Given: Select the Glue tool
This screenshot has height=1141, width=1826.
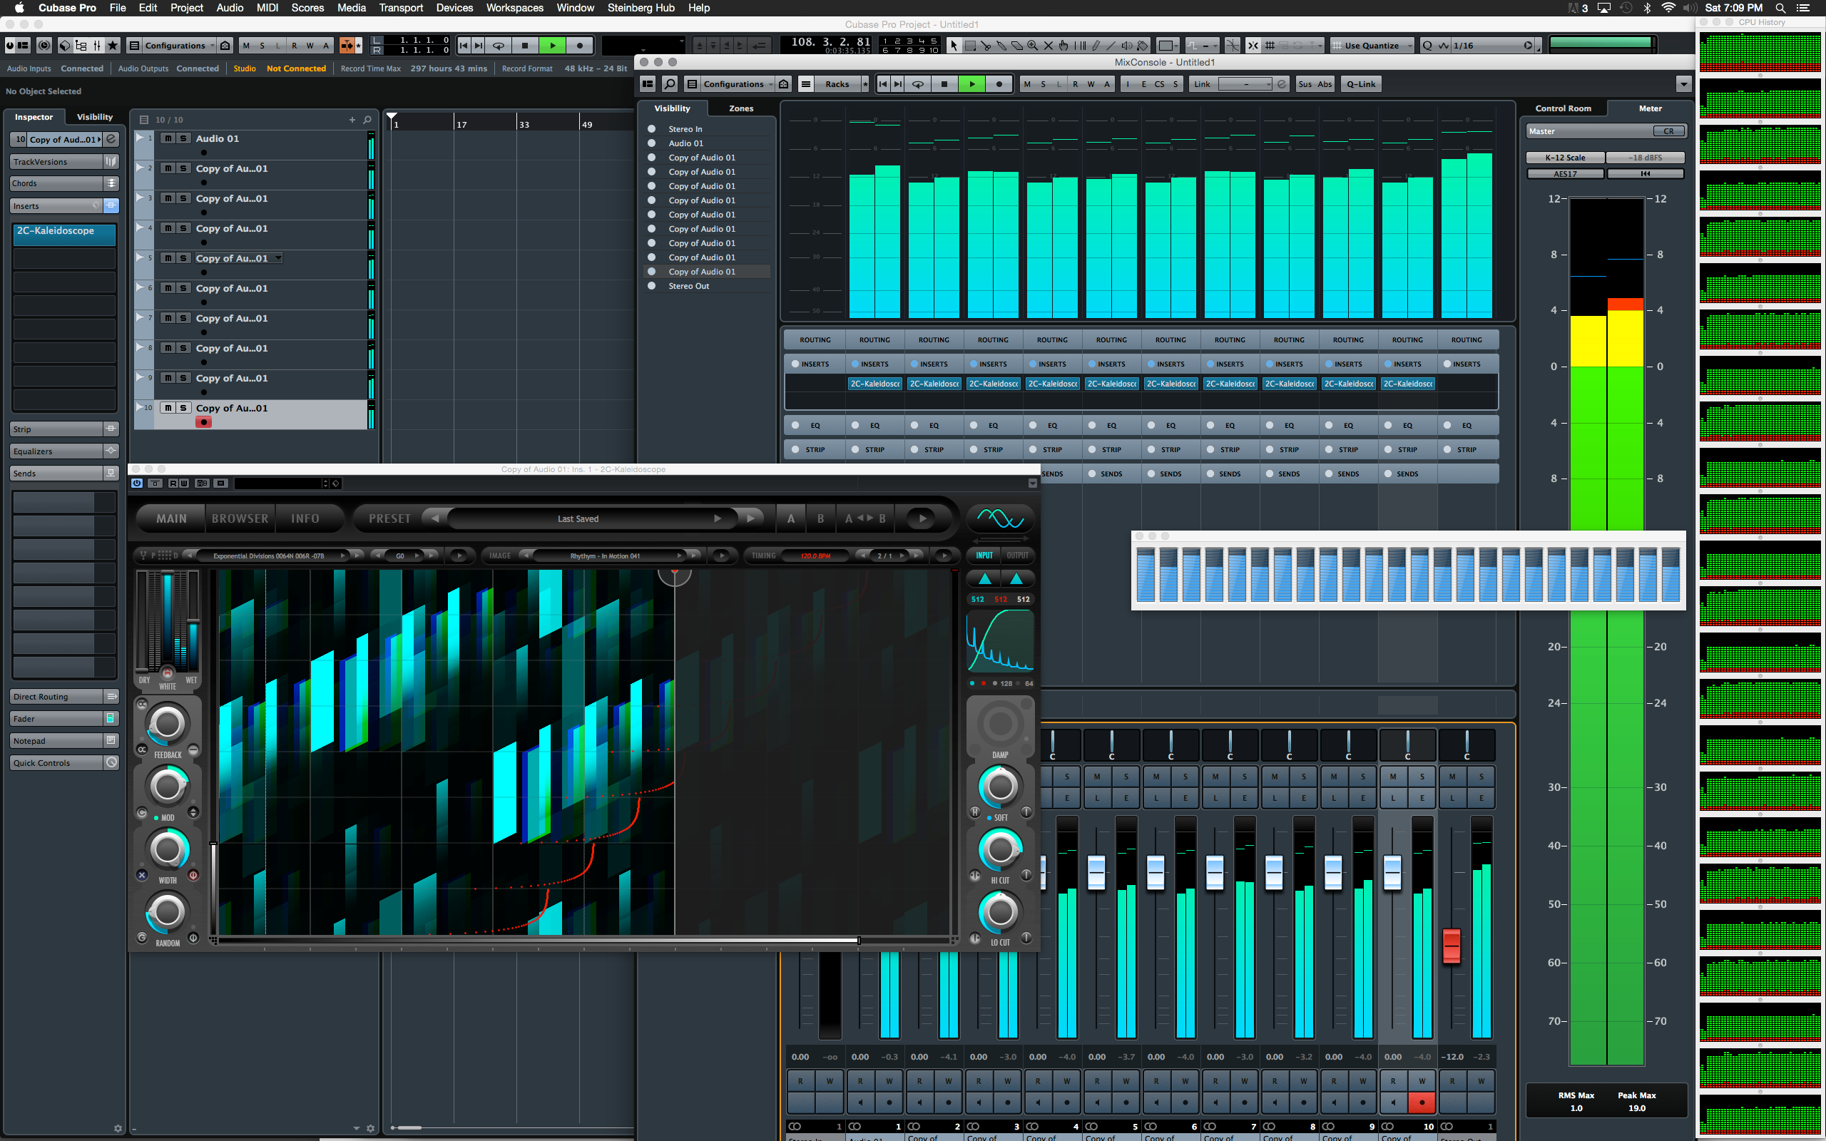Looking at the screenshot, I should pyautogui.click(x=1001, y=45).
